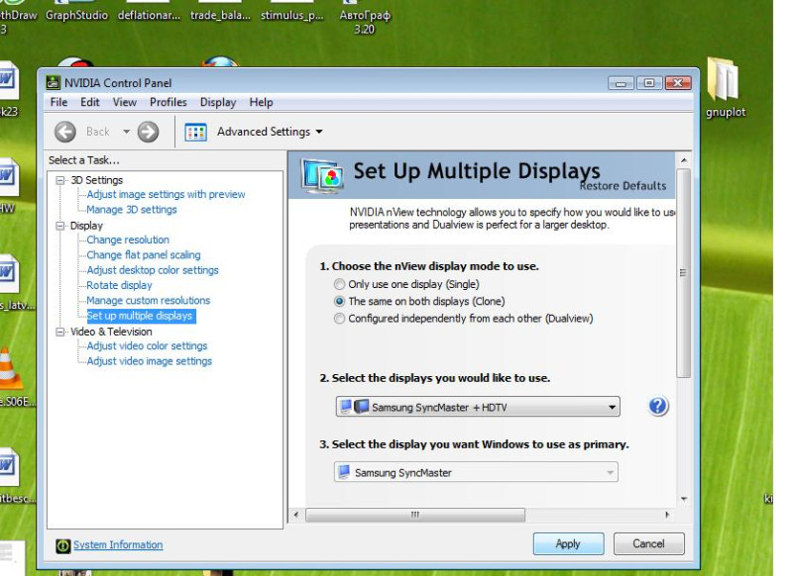This screenshot has width=793, height=576.
Task: Open the File menu
Action: tap(58, 102)
